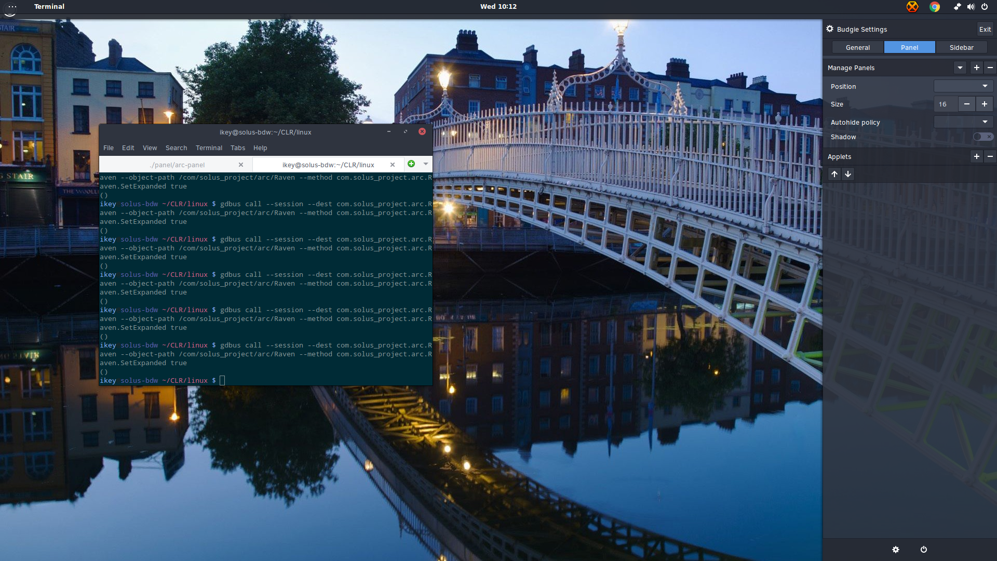The height and width of the screenshot is (561, 997).
Task: Switch to the Sidebar tab
Action: pos(961,47)
